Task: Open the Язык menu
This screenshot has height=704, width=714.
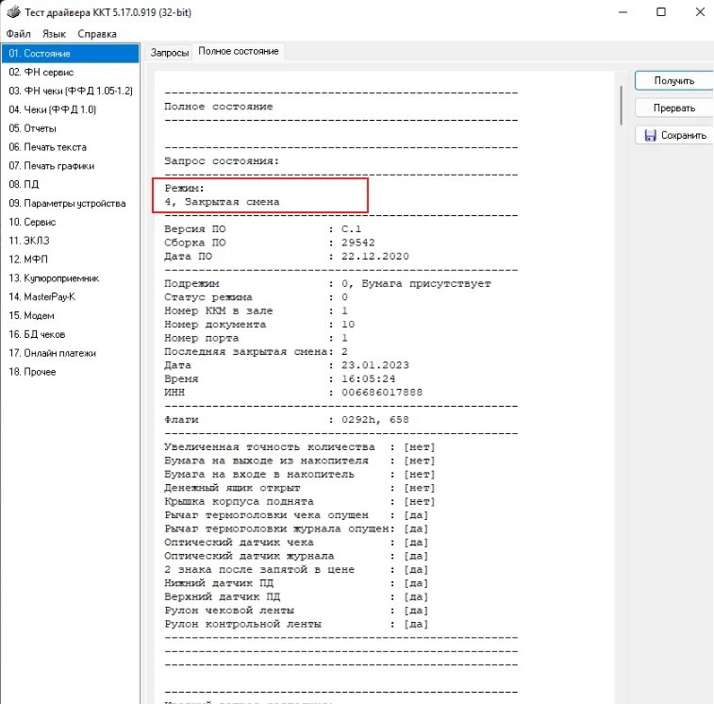Action: [54, 34]
